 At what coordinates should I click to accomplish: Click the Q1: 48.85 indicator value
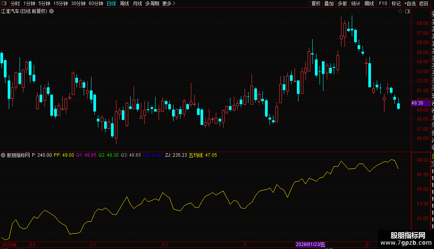[x=86, y=155]
